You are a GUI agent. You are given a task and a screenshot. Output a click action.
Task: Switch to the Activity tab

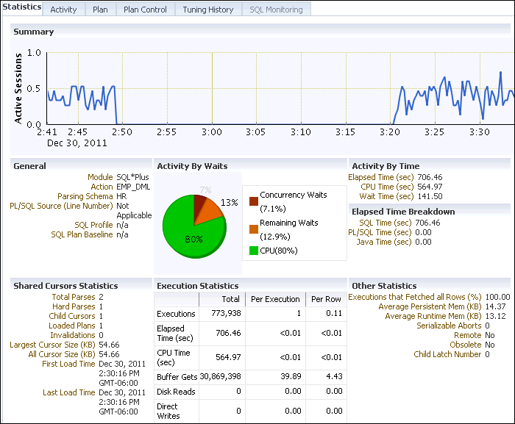click(x=63, y=10)
